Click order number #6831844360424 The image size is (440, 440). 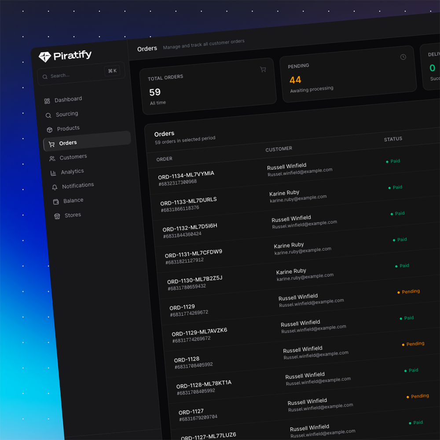(x=183, y=235)
